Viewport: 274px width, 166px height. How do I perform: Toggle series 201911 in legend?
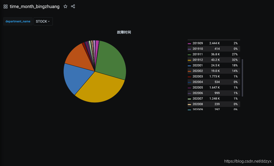pos(198,54)
